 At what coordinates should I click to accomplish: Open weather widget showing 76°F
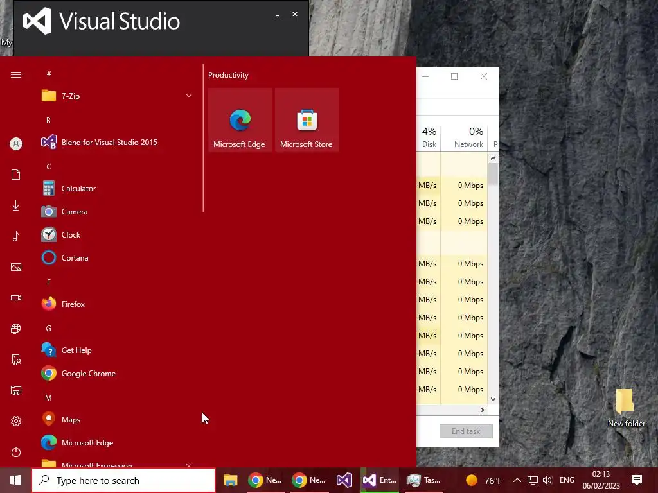[x=484, y=480]
